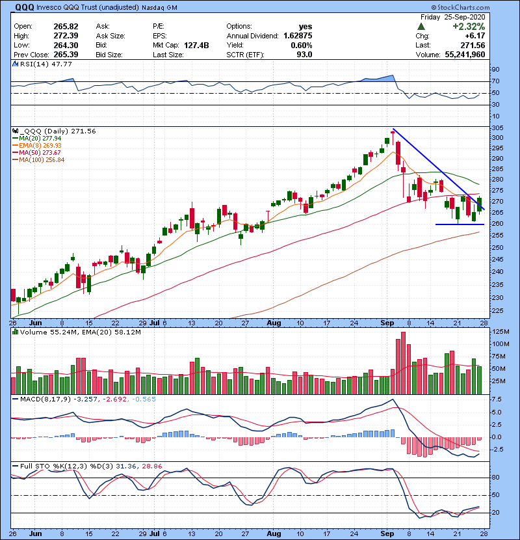Click the RSI(14) 47.77 indicator label
This screenshot has height=540, width=520.
coord(45,64)
